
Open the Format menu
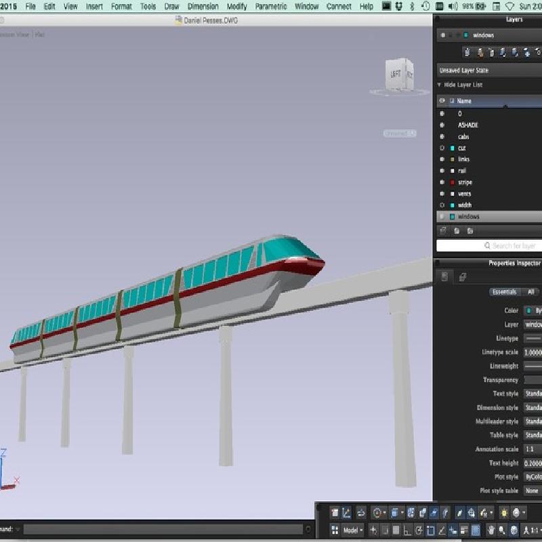121,7
